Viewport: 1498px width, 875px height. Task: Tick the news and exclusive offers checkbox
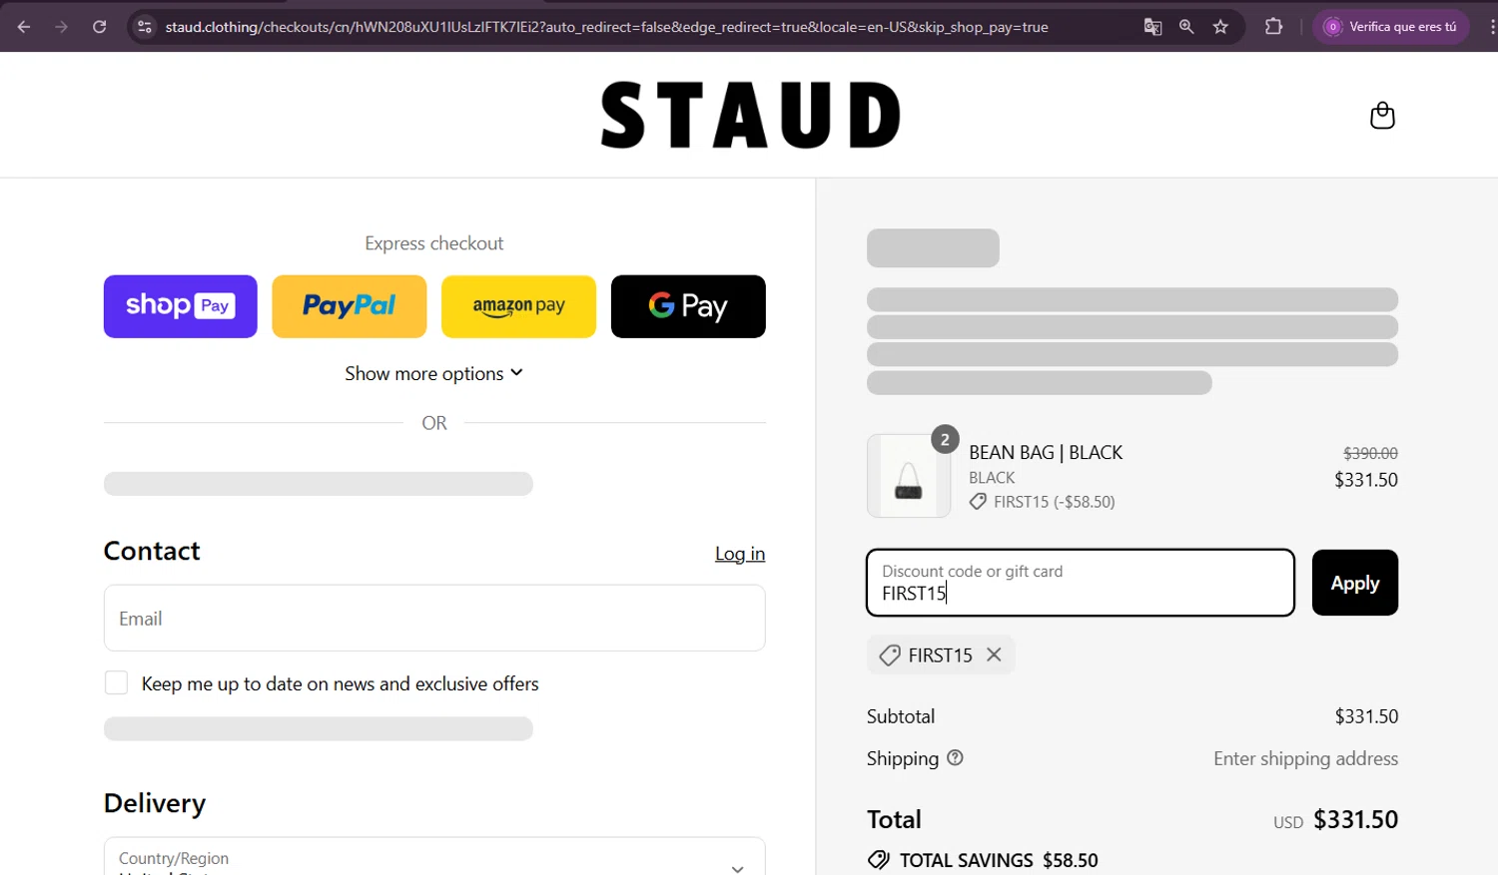(116, 682)
